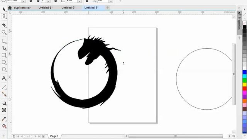
Task: Go to the next page
Action: pyautogui.click(x=36, y=136)
